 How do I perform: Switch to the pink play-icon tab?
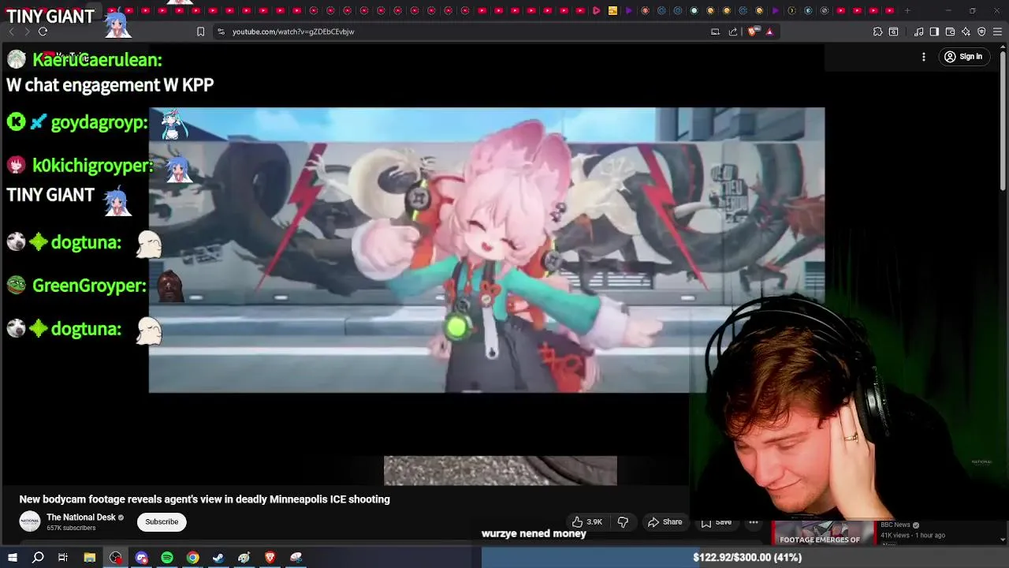[x=596, y=10]
